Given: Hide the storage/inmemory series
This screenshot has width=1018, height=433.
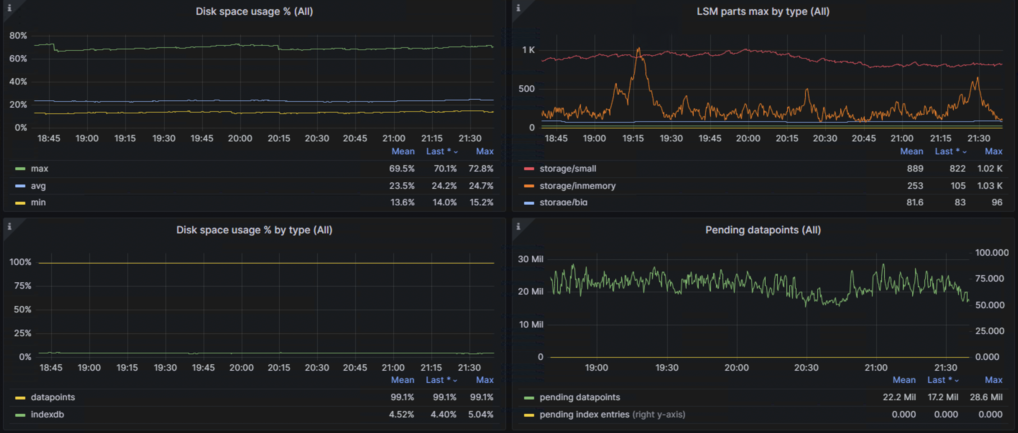Looking at the screenshot, I should 577,186.
